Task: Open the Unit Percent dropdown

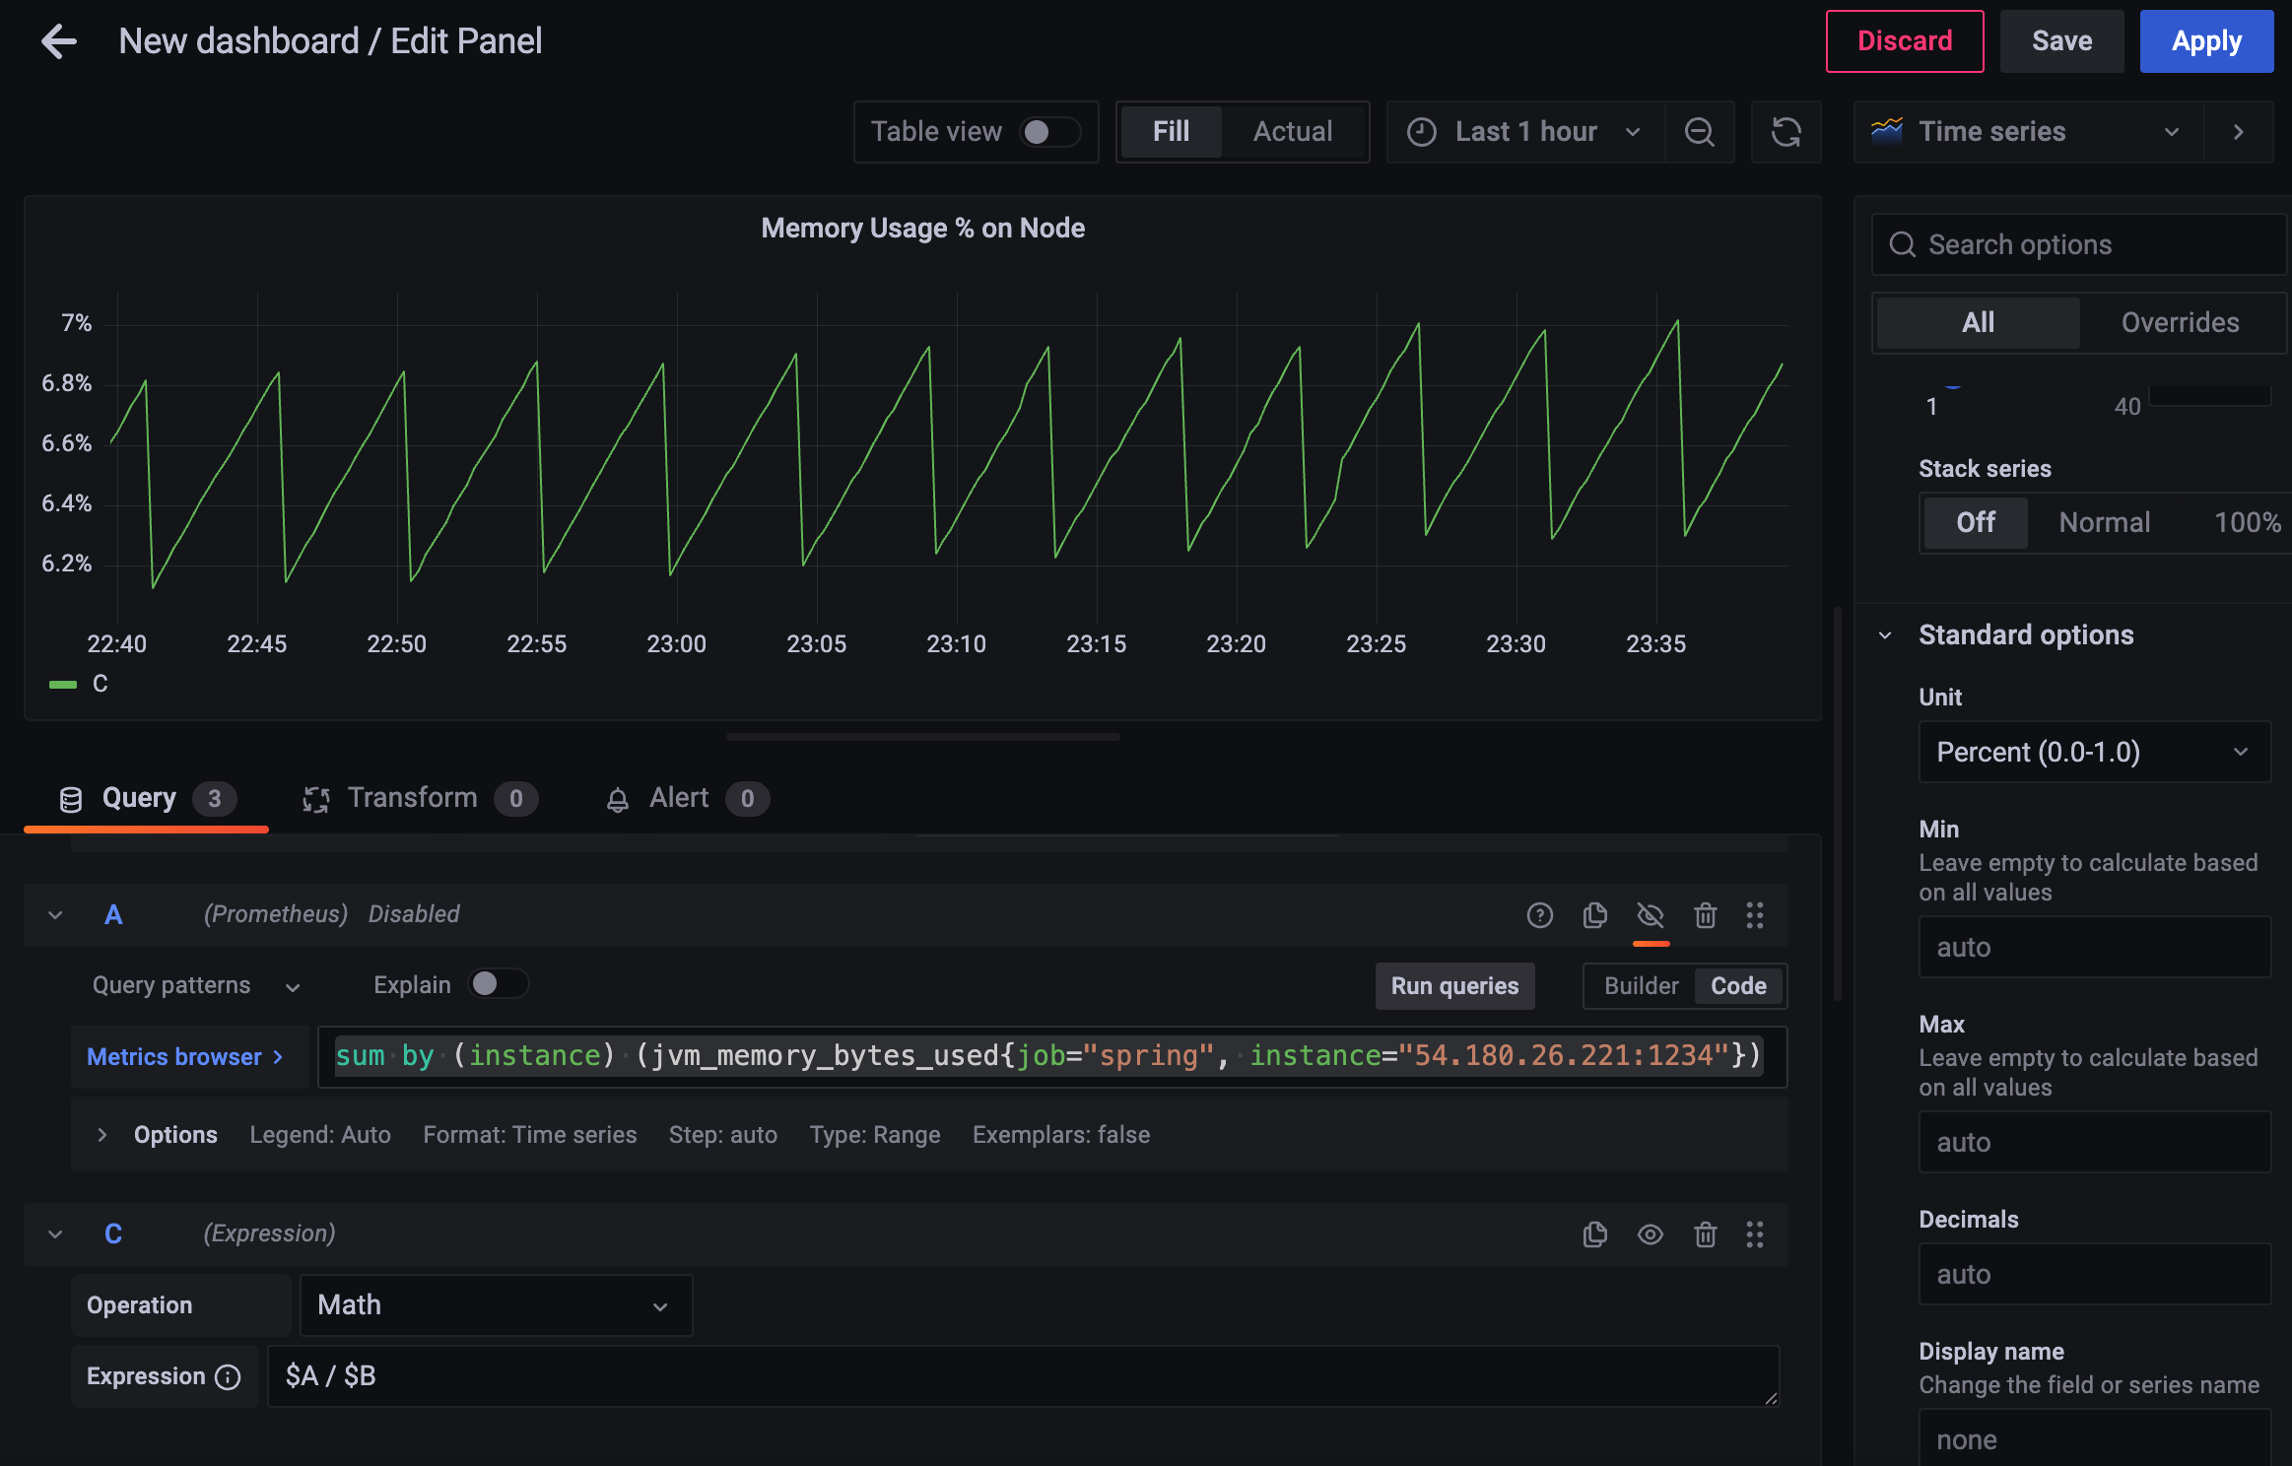Action: click(x=2094, y=753)
